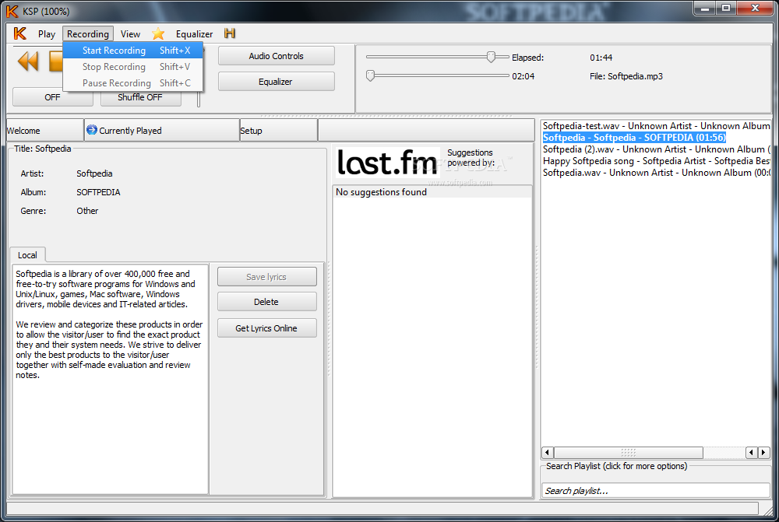
Task: Open the Play menu
Action: (x=47, y=33)
